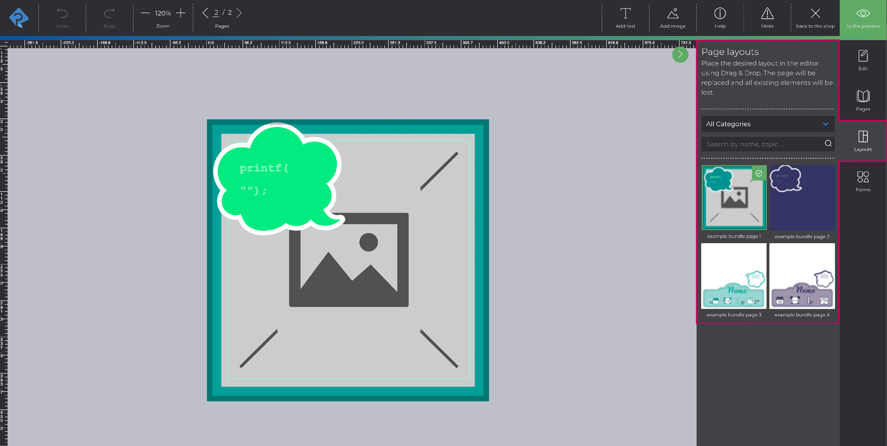
Task: Increase zoom with plus button
Action: [x=181, y=13]
